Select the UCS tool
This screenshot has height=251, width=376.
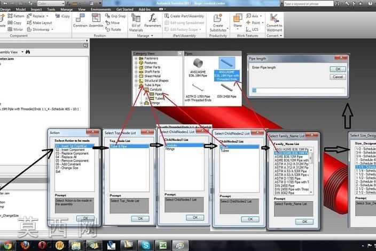coord(252,29)
